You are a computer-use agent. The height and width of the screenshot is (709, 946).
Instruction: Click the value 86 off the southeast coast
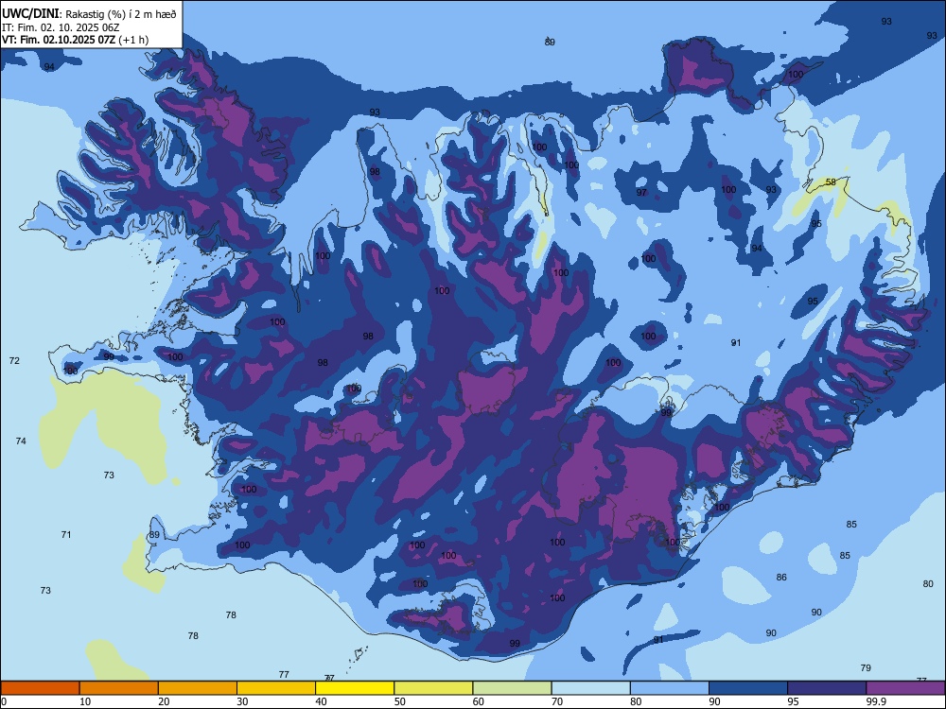[781, 577]
